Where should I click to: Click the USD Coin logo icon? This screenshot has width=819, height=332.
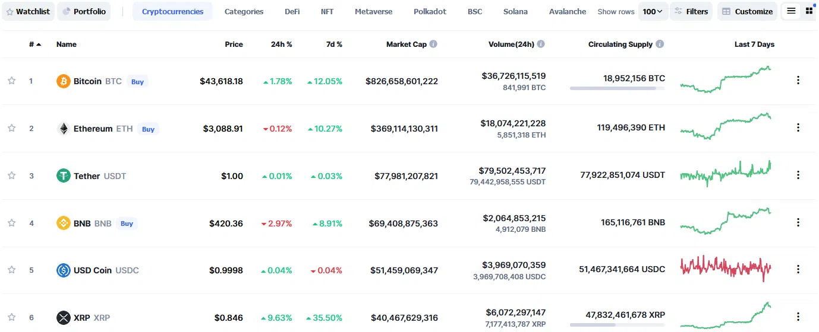[64, 270]
